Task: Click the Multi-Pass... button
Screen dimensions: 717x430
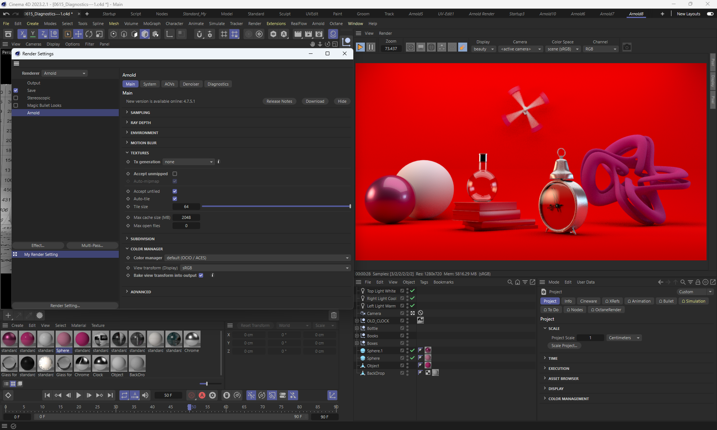Action: (x=92, y=245)
